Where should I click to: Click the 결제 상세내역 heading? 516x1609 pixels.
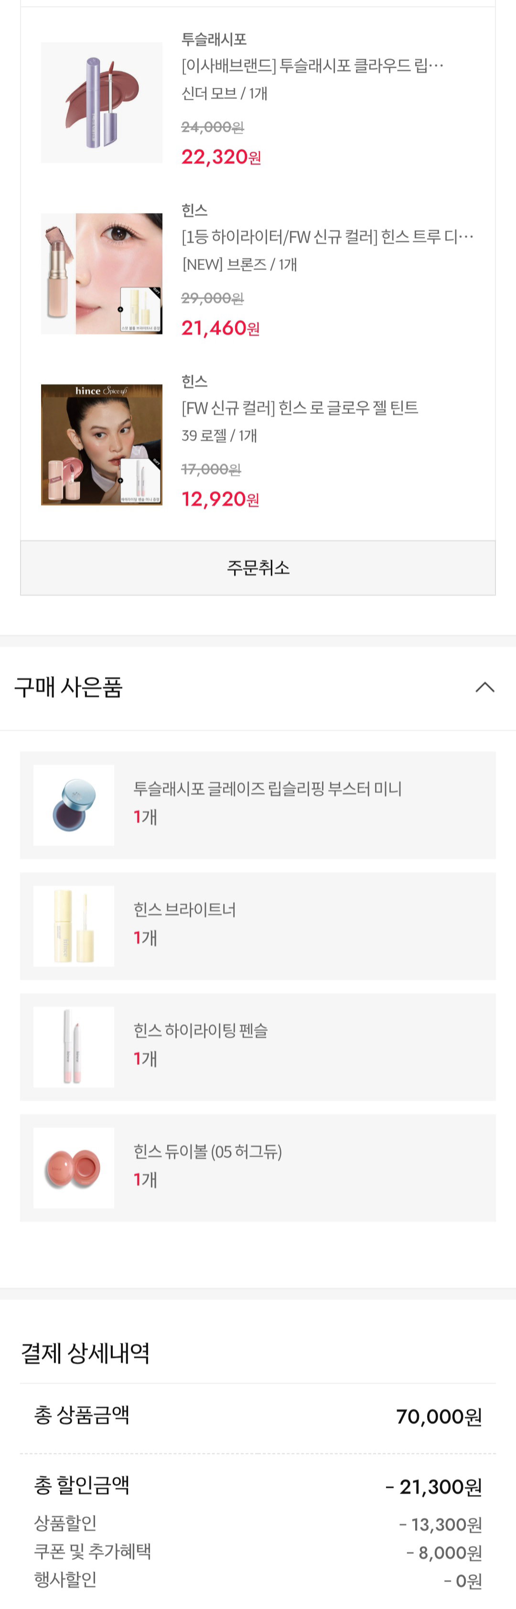tap(86, 1352)
